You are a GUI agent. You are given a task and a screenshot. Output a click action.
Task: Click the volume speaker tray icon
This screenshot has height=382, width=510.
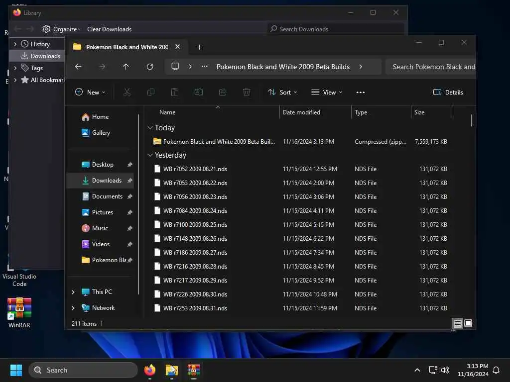pyautogui.click(x=445, y=370)
